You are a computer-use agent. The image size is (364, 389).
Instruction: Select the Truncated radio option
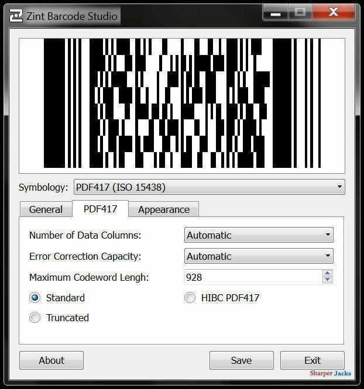click(x=35, y=318)
